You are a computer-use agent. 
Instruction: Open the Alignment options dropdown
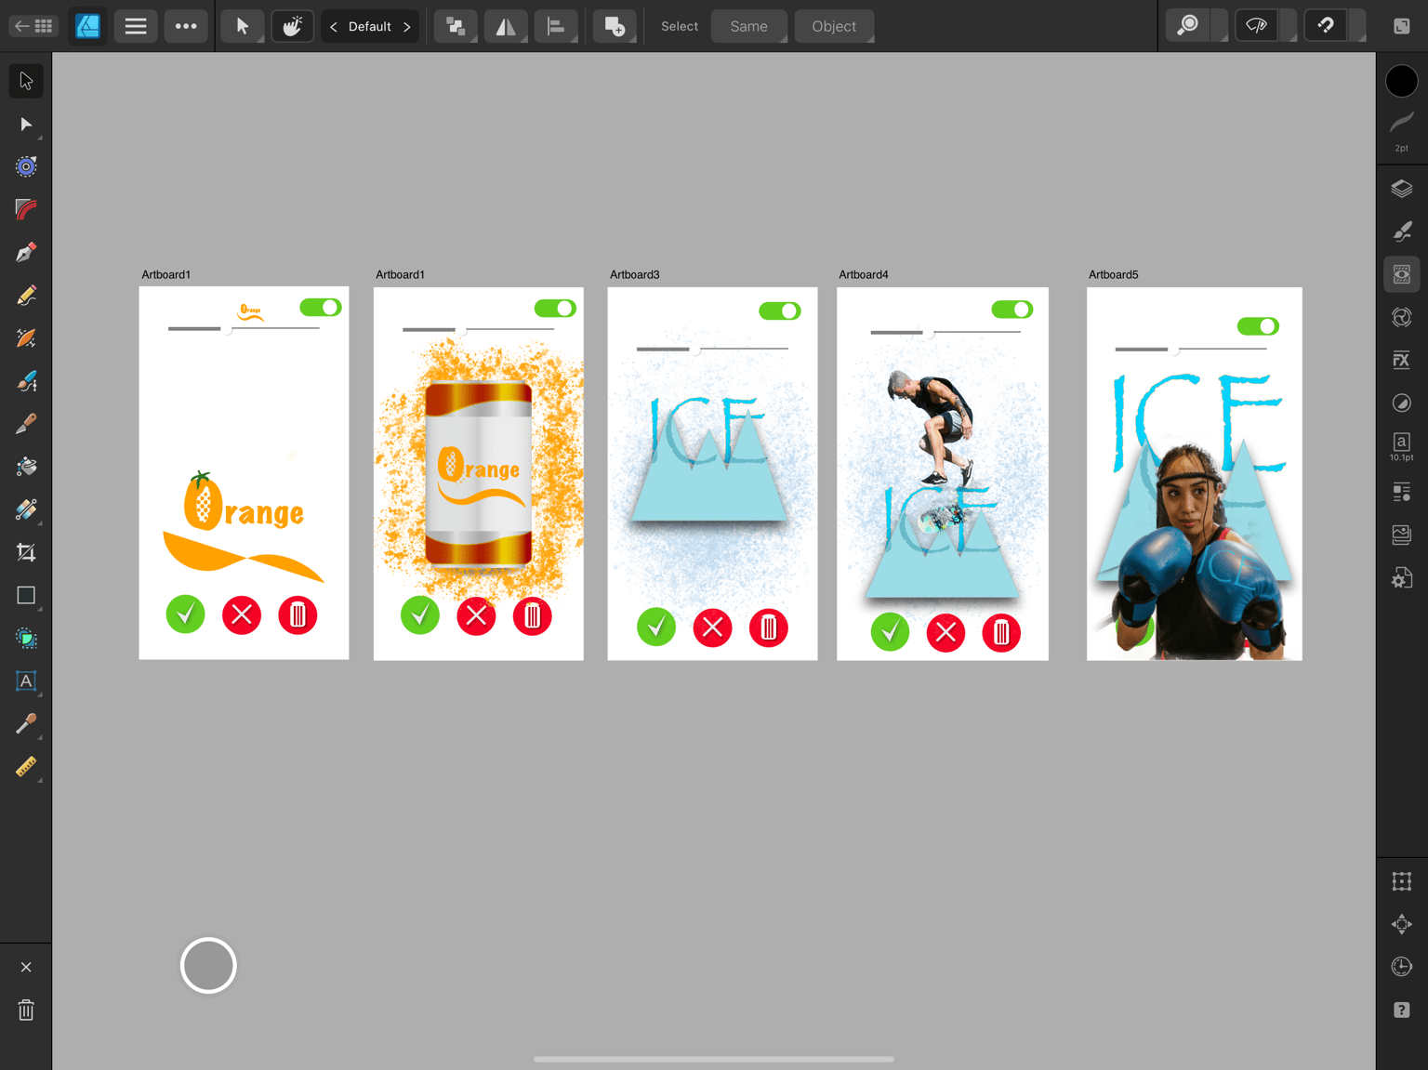(x=556, y=26)
